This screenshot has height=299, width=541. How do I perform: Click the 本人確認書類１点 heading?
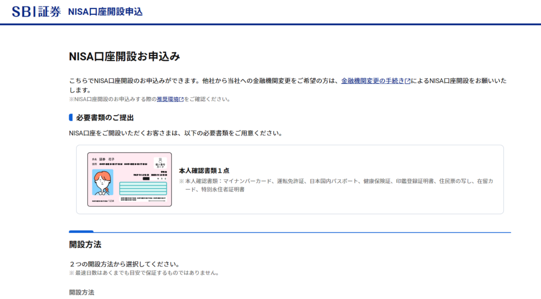pyautogui.click(x=204, y=170)
